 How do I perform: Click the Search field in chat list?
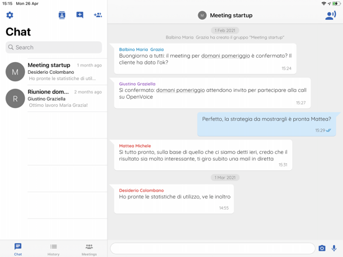pos(54,47)
